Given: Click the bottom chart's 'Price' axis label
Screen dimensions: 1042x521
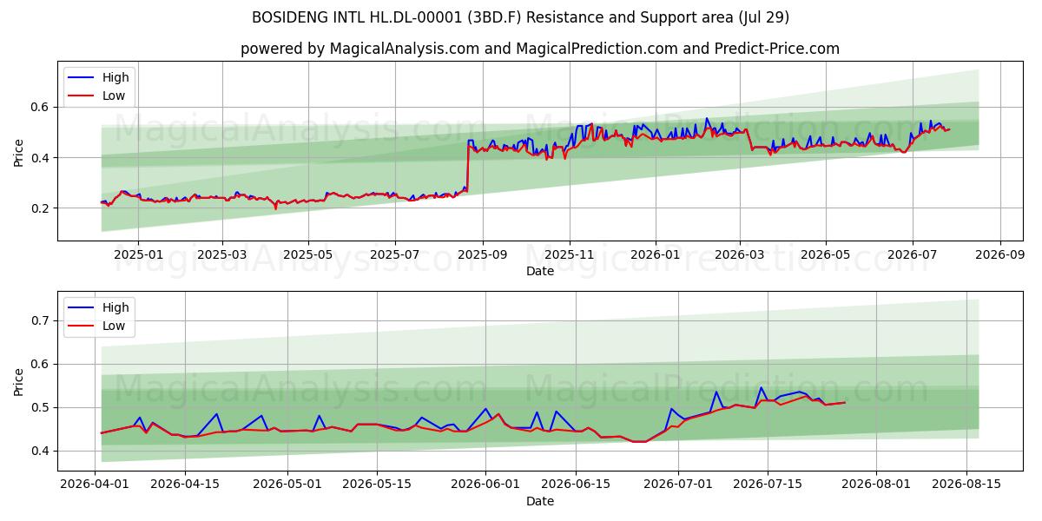Looking at the screenshot, I should tap(19, 381).
